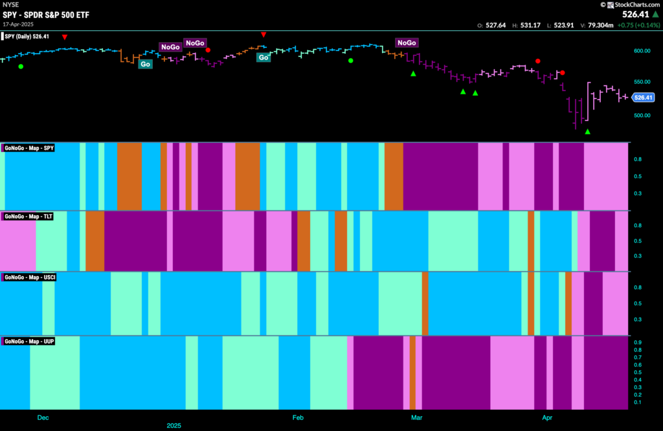Click the red down-triangle marker near SPY label
Viewport: 663px width, 431px height.
pyautogui.click(x=65, y=37)
